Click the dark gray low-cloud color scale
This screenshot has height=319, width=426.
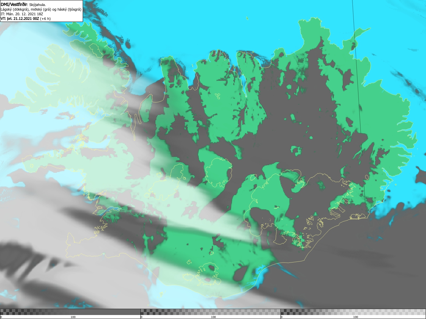click(70, 312)
